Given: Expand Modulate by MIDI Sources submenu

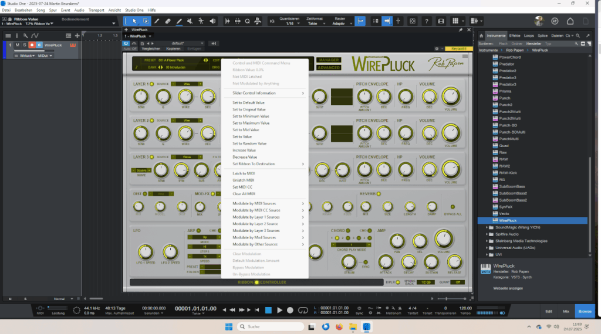Looking at the screenshot, I should point(266,203).
